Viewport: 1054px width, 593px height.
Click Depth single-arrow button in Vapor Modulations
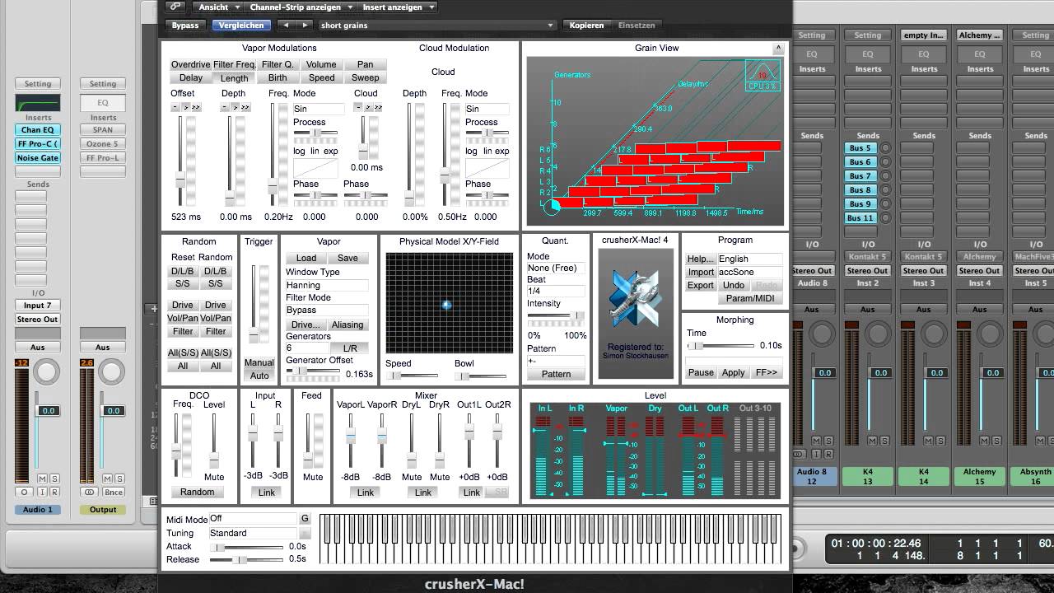[x=236, y=107]
